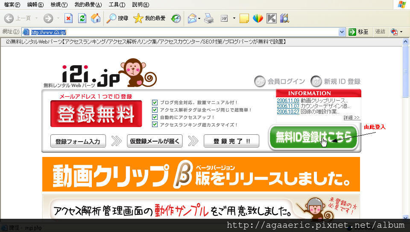Open the 檔案(F) menu
The height and width of the screenshot is (232, 410).
(x=12, y=5)
